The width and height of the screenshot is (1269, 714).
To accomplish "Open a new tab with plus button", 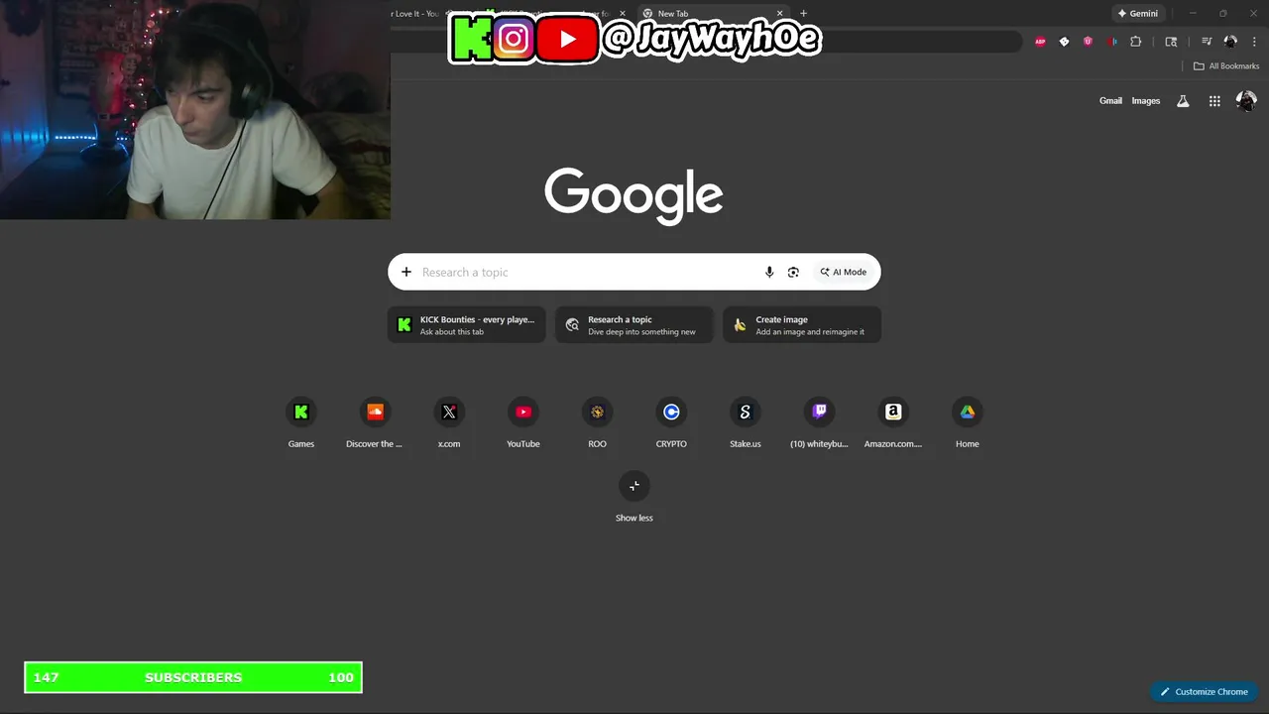I will (803, 14).
